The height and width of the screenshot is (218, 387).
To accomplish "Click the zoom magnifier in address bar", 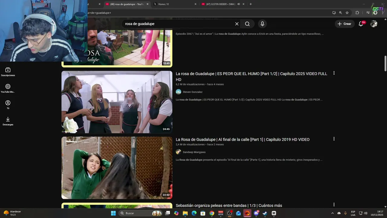I will 340,13.
